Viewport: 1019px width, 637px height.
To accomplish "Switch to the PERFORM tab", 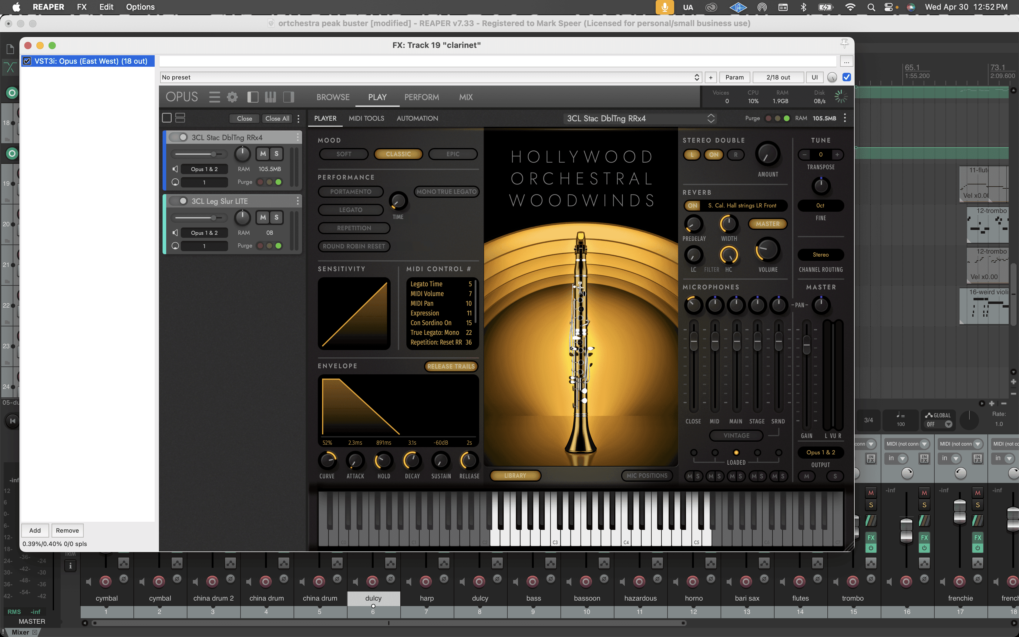I will 422,97.
